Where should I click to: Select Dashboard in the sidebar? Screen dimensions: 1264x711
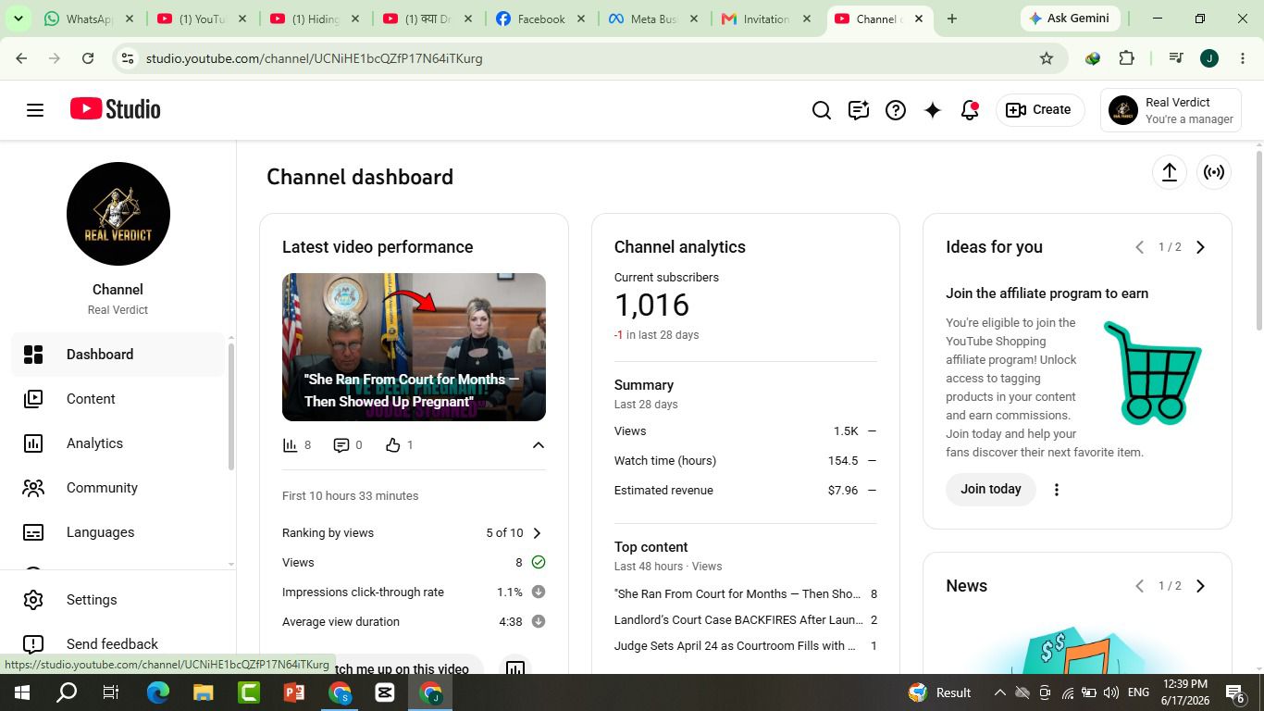(118, 355)
